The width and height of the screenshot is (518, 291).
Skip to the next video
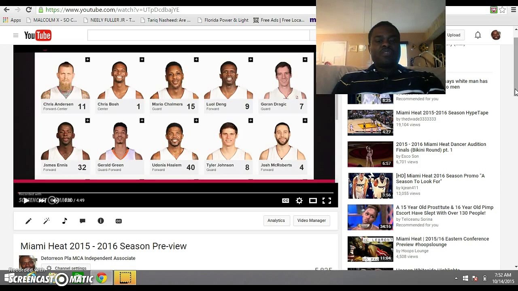coord(42,200)
